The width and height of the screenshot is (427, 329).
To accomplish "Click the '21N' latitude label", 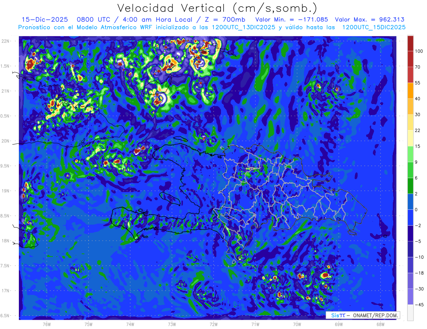I will coord(6,91).
